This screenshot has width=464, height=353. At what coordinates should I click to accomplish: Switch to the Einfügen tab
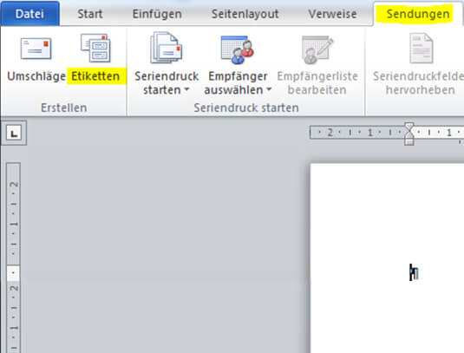[x=157, y=14]
